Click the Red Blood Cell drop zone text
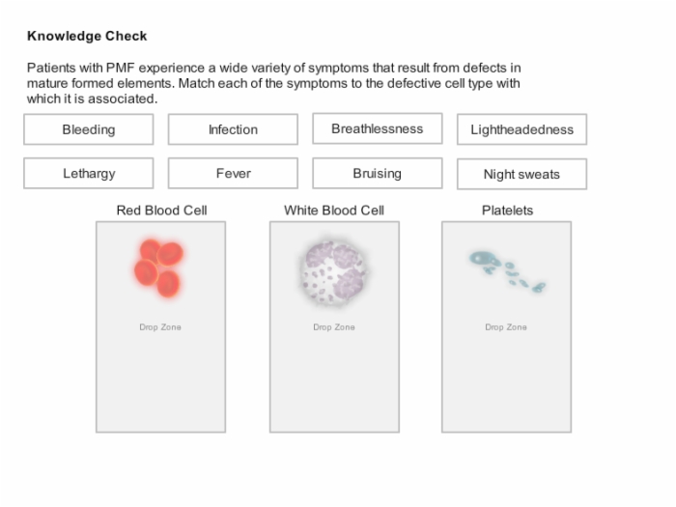 [x=160, y=327]
